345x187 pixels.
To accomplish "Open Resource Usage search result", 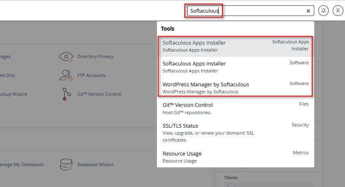I will (236, 157).
